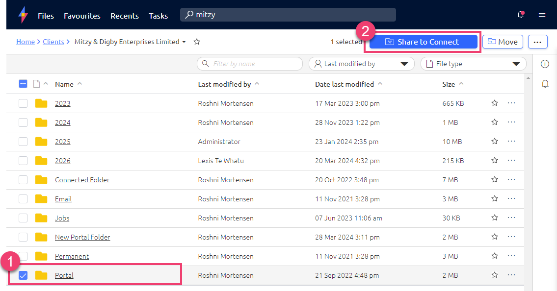557x291 pixels.
Task: Click the alerts bell icon on right sidebar
Action: coord(545,84)
